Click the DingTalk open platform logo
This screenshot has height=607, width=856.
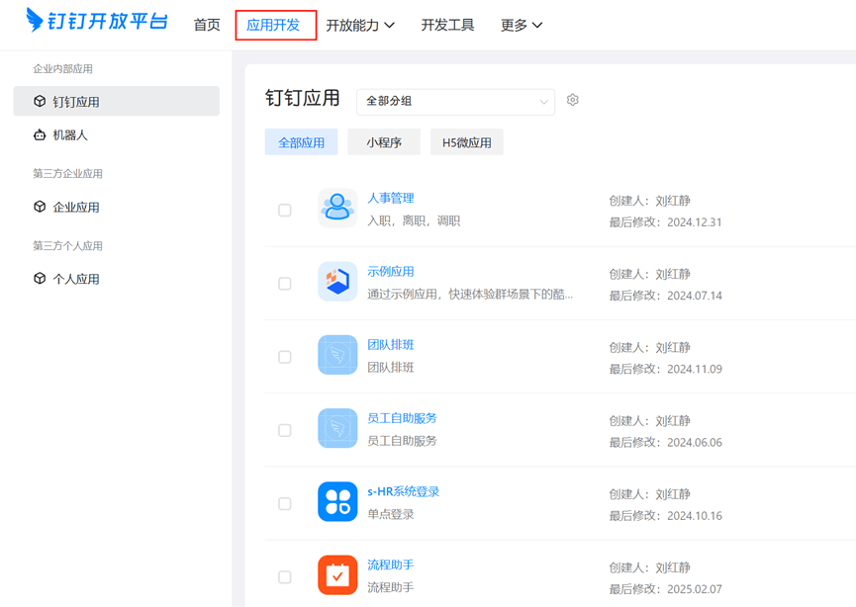(97, 21)
